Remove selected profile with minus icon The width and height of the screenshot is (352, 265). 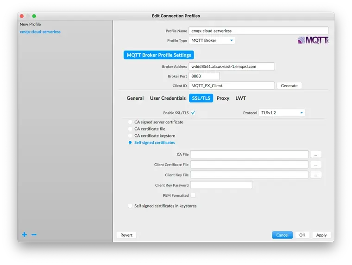click(34, 235)
